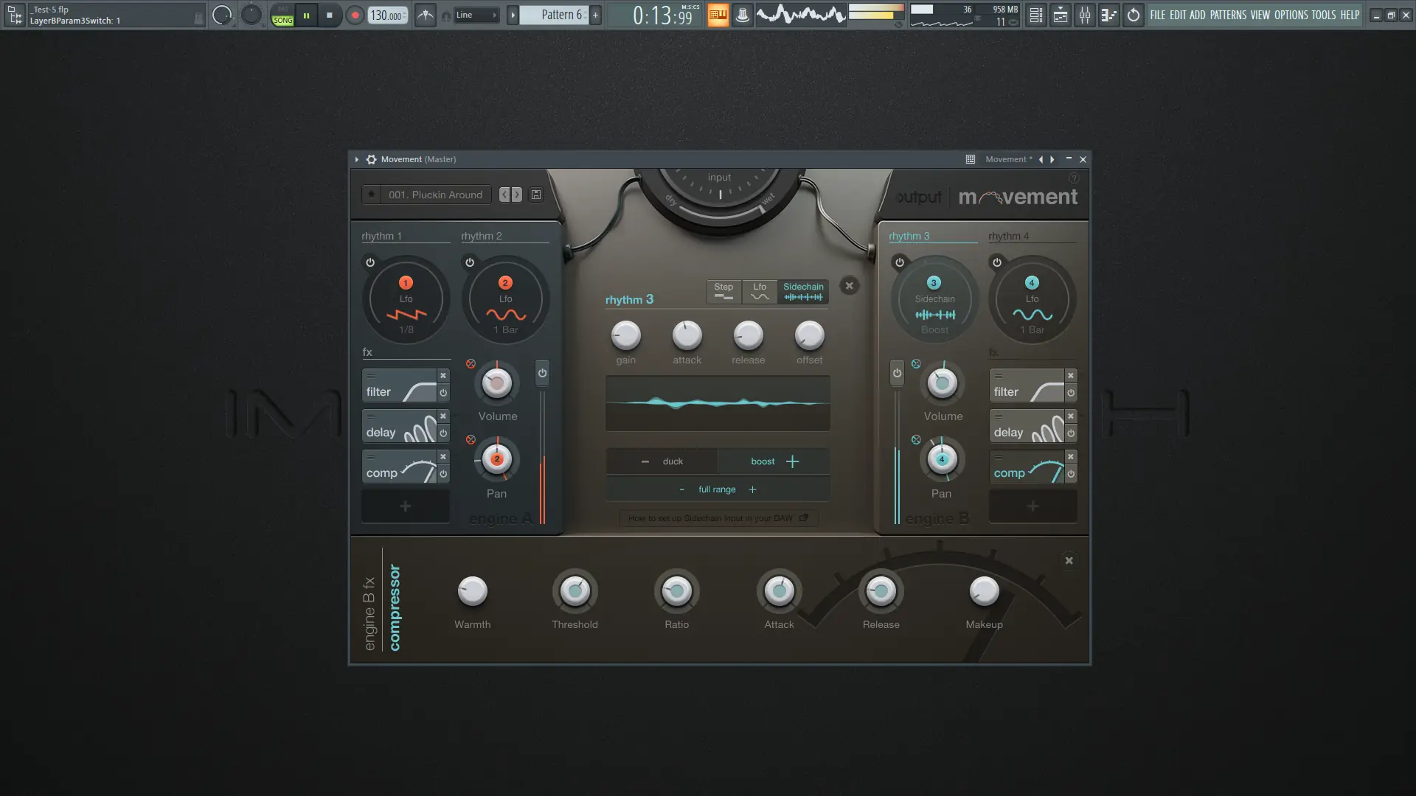Image resolution: width=1416 pixels, height=796 pixels.
Task: Open the mixer from the toolbar
Action: tap(1084, 15)
